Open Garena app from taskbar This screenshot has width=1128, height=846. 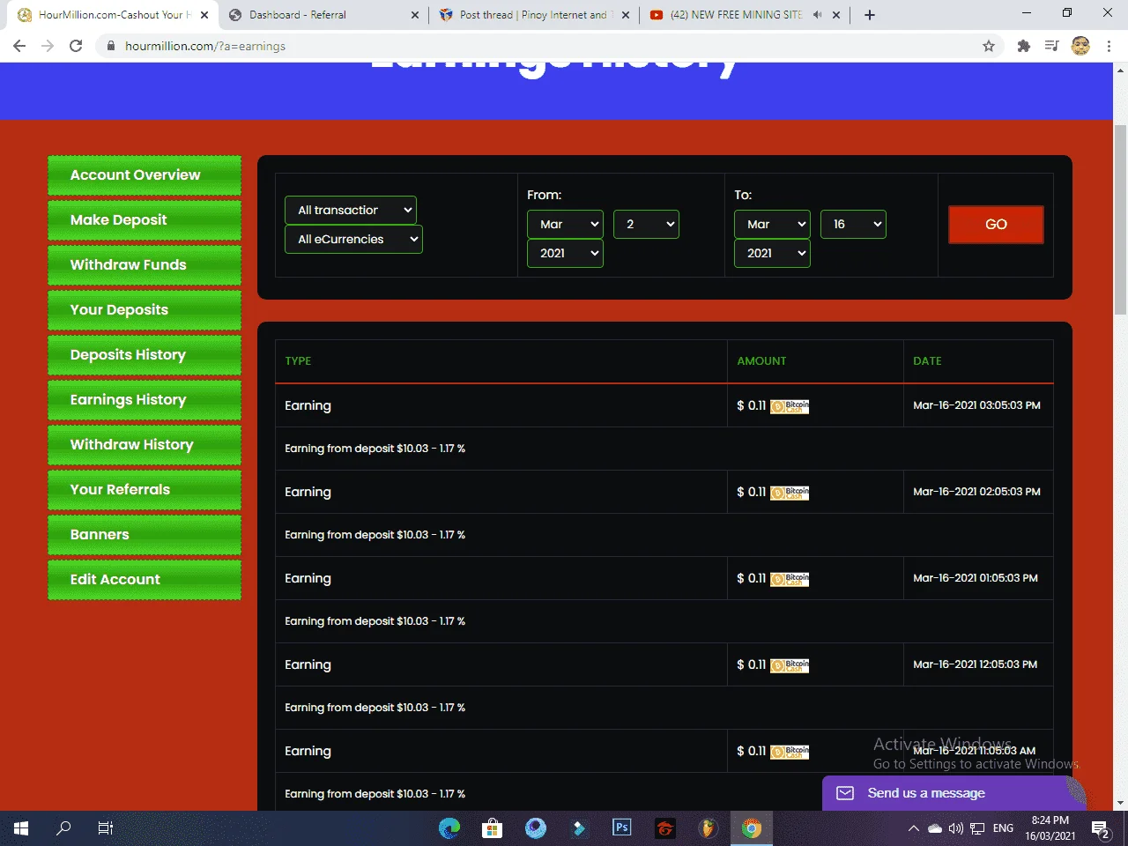[665, 828]
